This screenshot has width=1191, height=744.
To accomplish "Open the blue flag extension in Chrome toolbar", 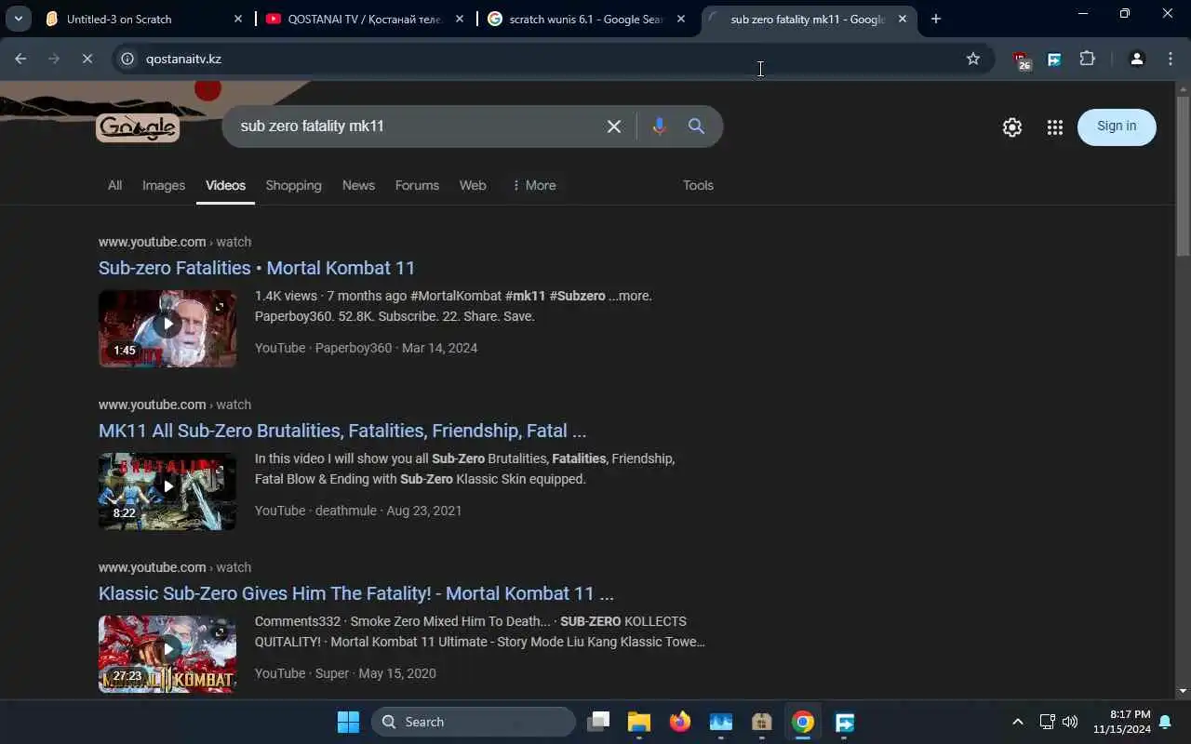I will (x=1054, y=59).
